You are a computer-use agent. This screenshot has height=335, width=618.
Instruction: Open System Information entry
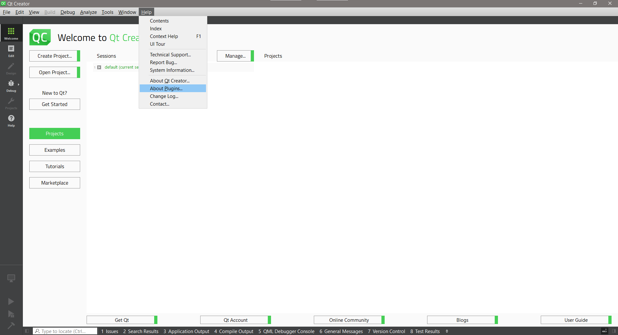[173, 70]
